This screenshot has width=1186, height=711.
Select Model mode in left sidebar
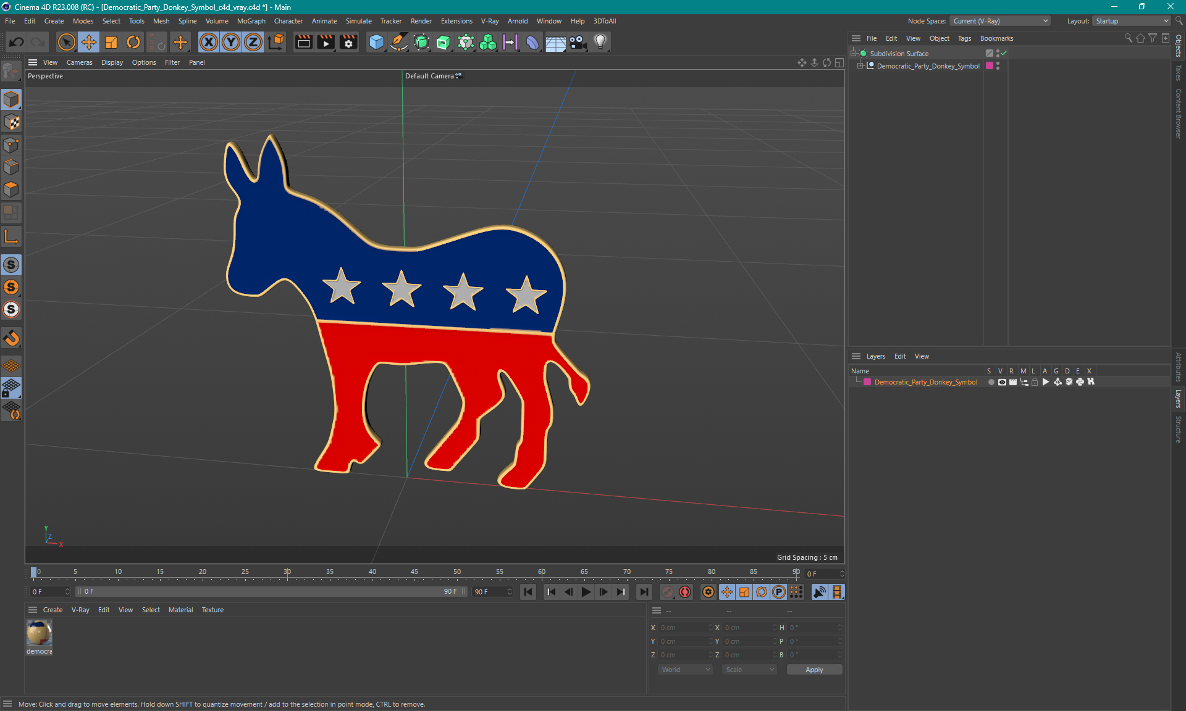11,99
